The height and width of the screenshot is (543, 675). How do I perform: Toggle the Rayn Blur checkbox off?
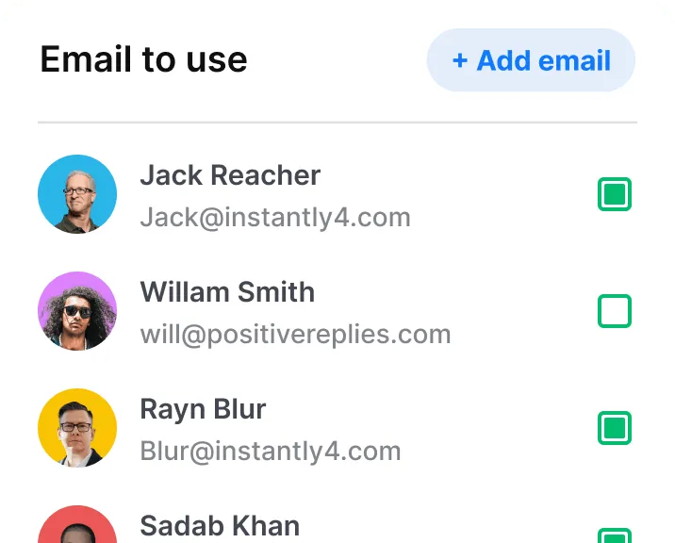tap(615, 428)
